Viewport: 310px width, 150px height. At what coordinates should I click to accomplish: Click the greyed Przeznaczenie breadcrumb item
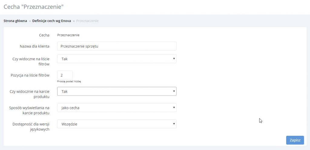coord(87,21)
